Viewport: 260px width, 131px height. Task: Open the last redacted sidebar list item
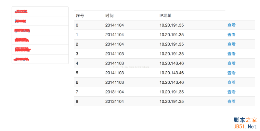(x=21, y=59)
